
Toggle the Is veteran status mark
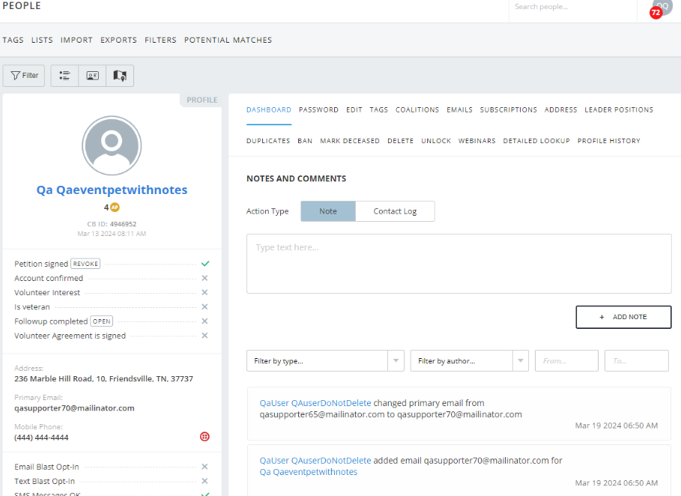(205, 307)
